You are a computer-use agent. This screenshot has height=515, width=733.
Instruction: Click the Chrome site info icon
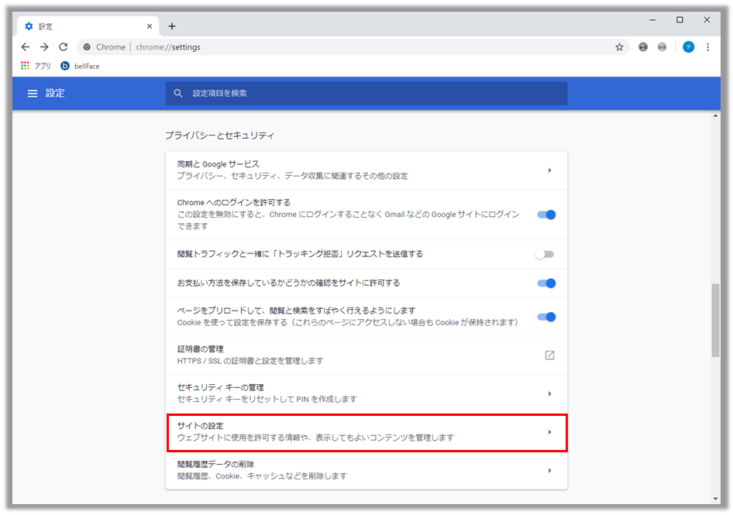pyautogui.click(x=87, y=46)
